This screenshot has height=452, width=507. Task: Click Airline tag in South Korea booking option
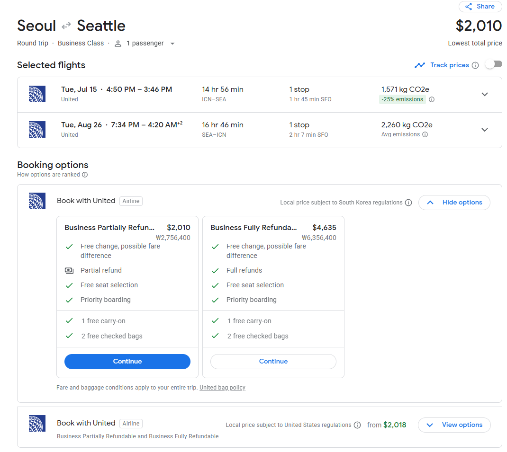(131, 201)
